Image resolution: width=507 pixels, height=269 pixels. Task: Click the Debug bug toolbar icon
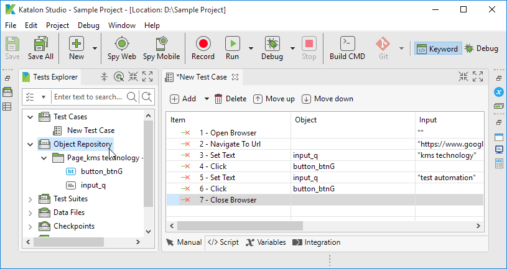click(x=272, y=44)
